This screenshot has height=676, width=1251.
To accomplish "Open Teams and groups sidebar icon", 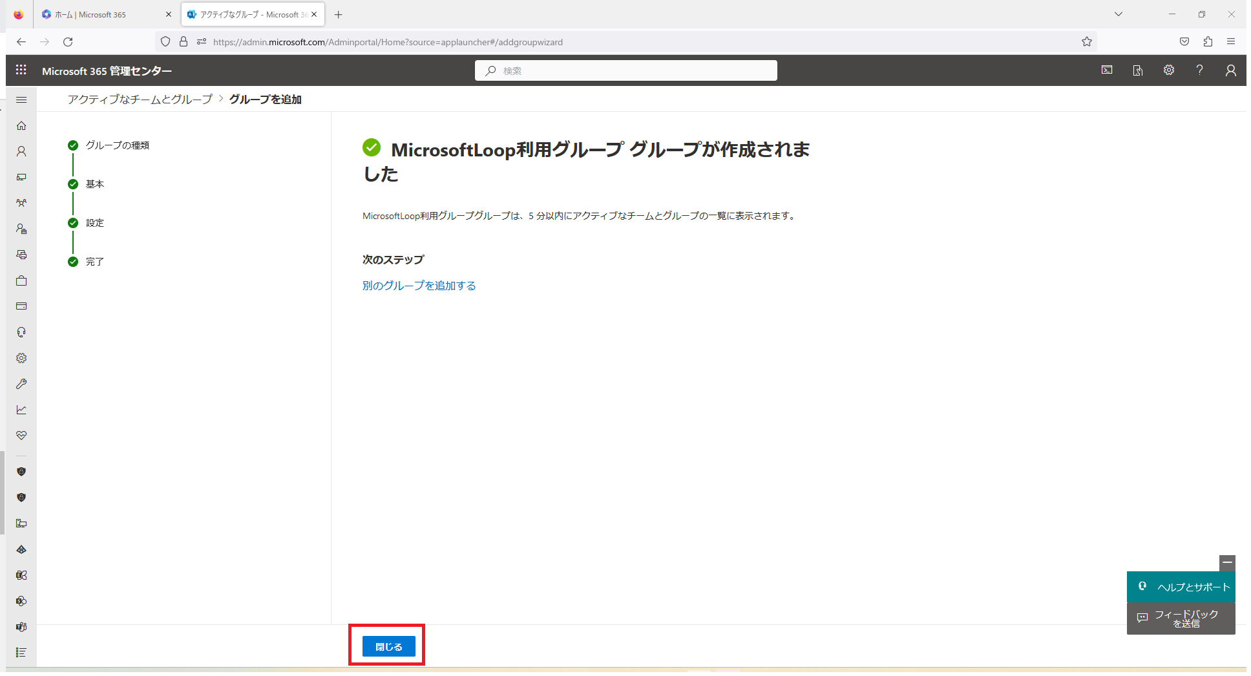I will [x=21, y=203].
